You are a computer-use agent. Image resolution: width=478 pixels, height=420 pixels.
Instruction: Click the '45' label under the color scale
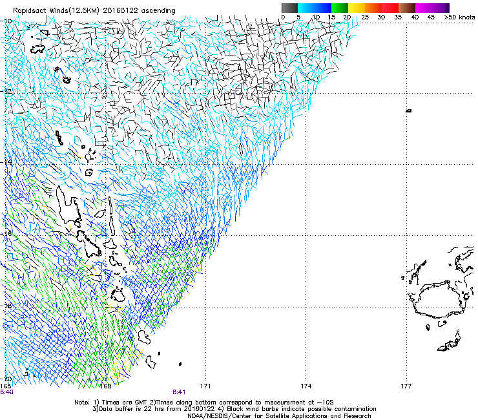click(x=431, y=17)
